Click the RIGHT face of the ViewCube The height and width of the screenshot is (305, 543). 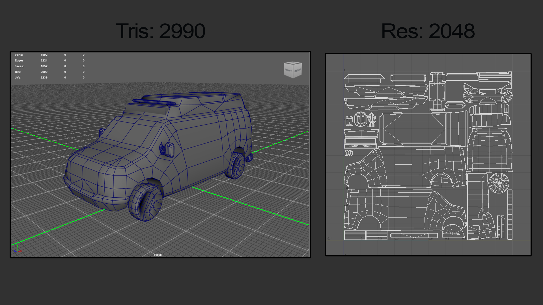point(298,70)
